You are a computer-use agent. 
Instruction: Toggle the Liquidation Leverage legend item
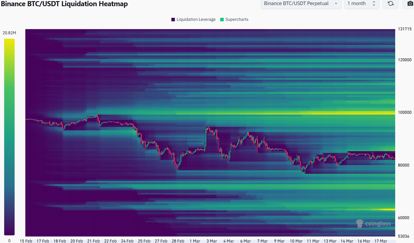click(x=194, y=19)
